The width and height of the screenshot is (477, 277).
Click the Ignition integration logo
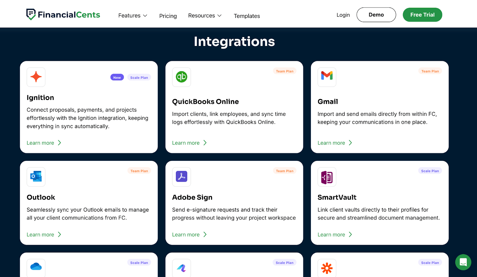[36, 77]
